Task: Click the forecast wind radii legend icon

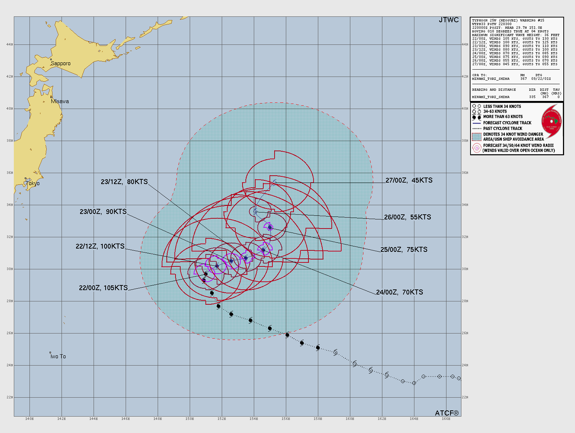Action: point(477,148)
